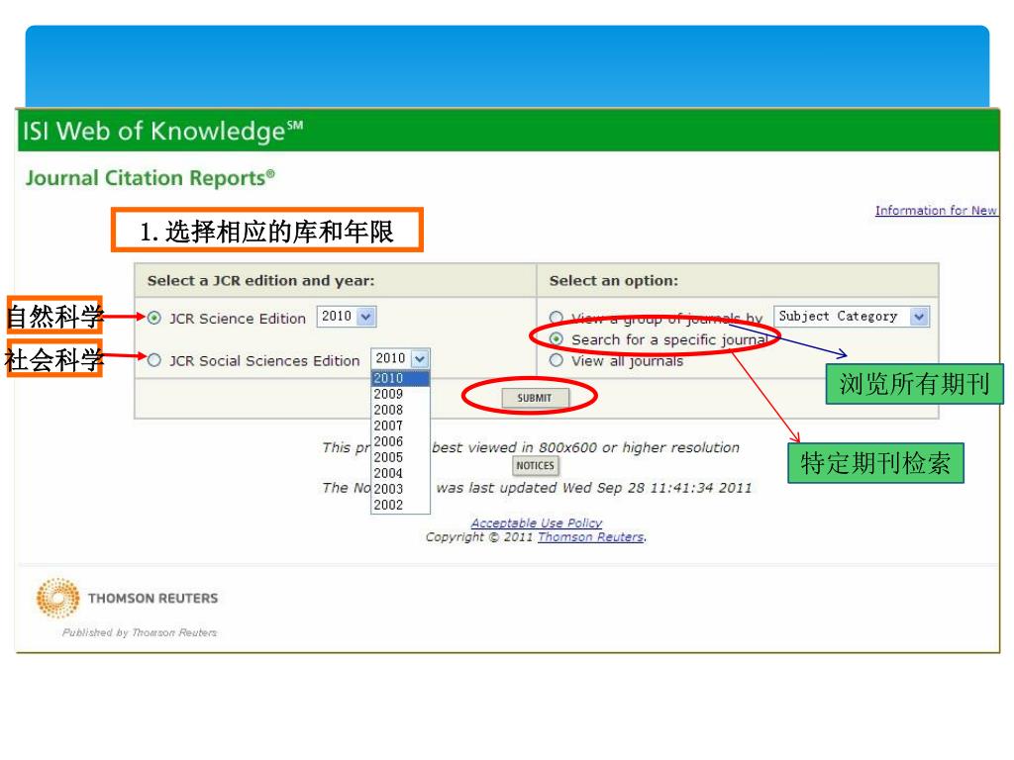The width and height of the screenshot is (1014, 760).
Task: Choose View a group of journals option
Action: 556,318
